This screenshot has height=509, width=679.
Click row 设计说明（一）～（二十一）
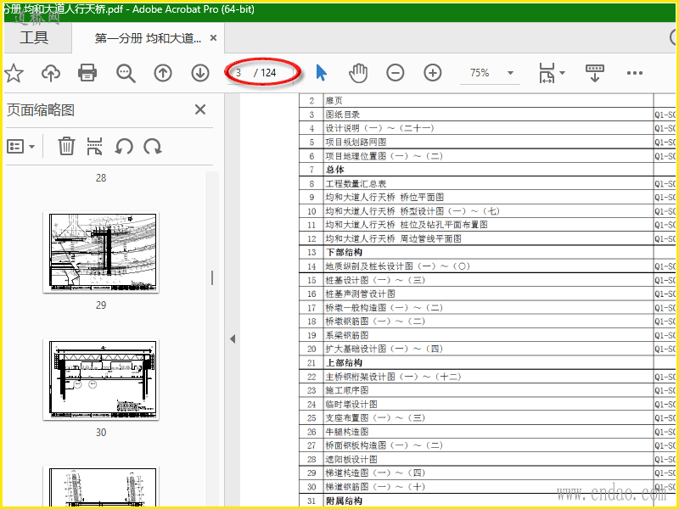[487, 128]
